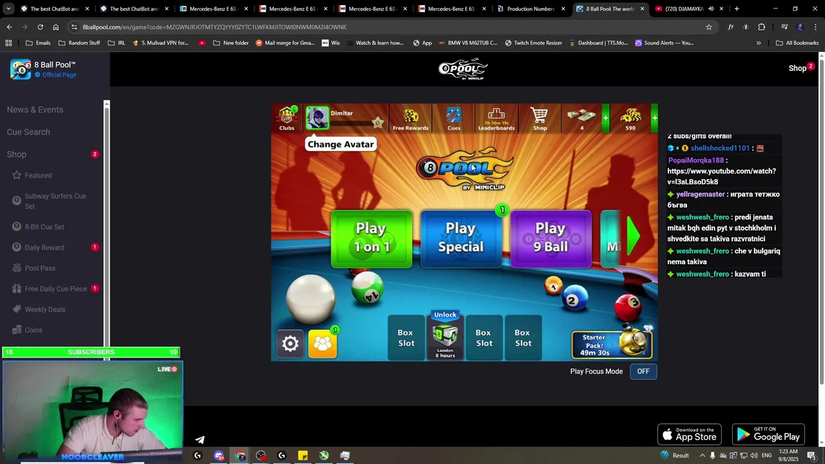This screenshot has width=825, height=464.
Task: Click the 8 Pool Miniclip logo header
Action: point(463,69)
